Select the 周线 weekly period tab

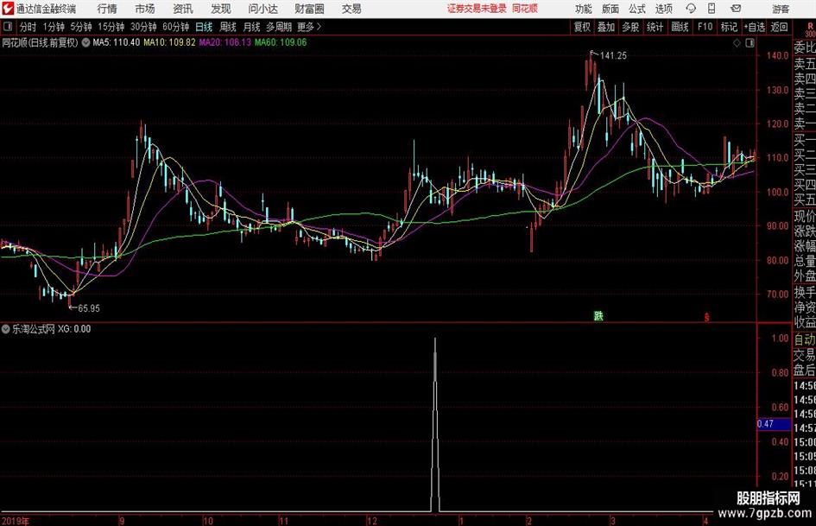[227, 27]
